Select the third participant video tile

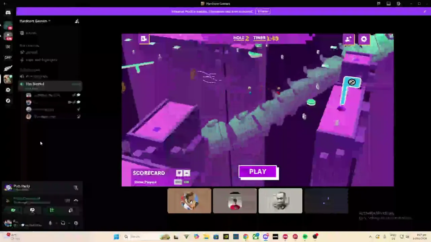[280, 201]
